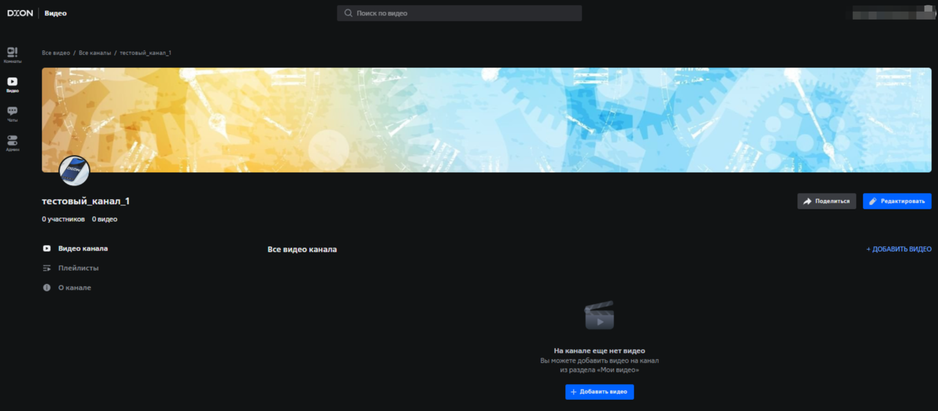
Task: Open the user profile area top right
Action: click(893, 13)
